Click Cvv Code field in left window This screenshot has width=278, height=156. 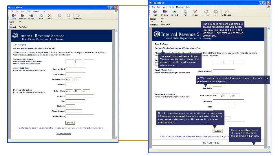click(x=69, y=84)
